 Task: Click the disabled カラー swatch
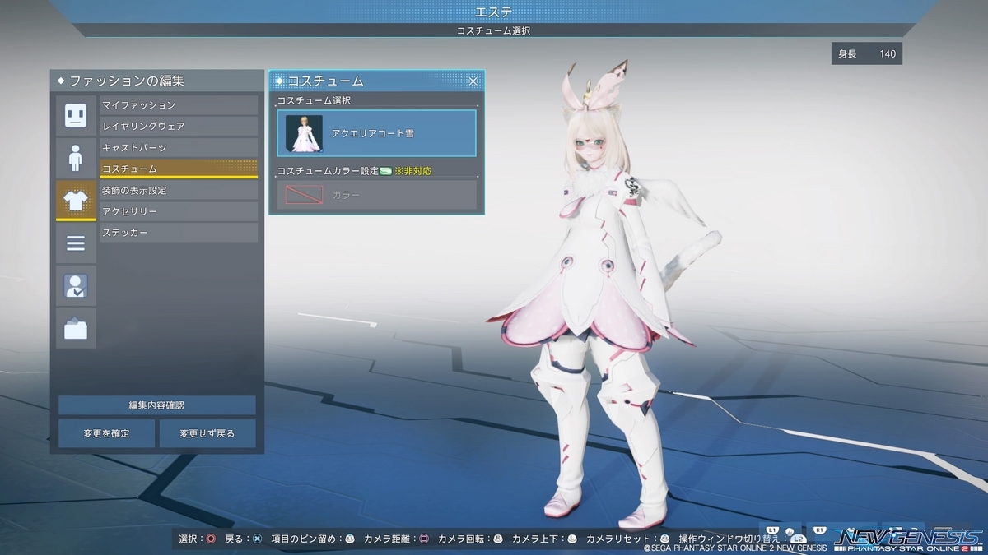click(x=304, y=195)
